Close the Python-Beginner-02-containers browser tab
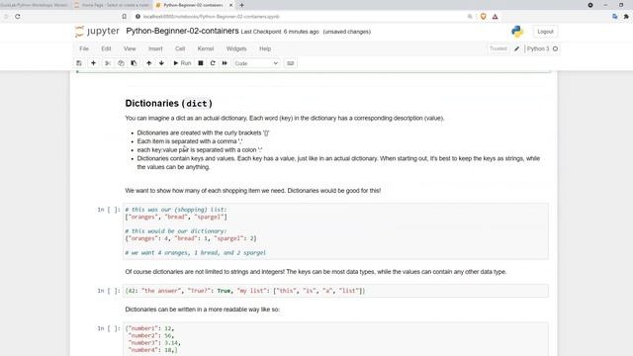The image size is (633, 356). click(230, 5)
